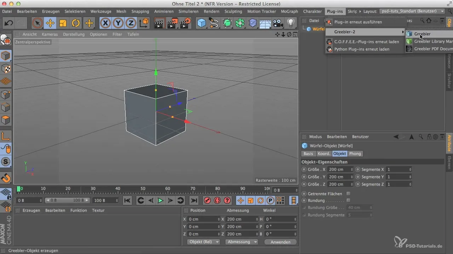Viewport: 453px width, 254px height.
Task: Open the vertical Attribute side tab
Action: pyautogui.click(x=449, y=143)
